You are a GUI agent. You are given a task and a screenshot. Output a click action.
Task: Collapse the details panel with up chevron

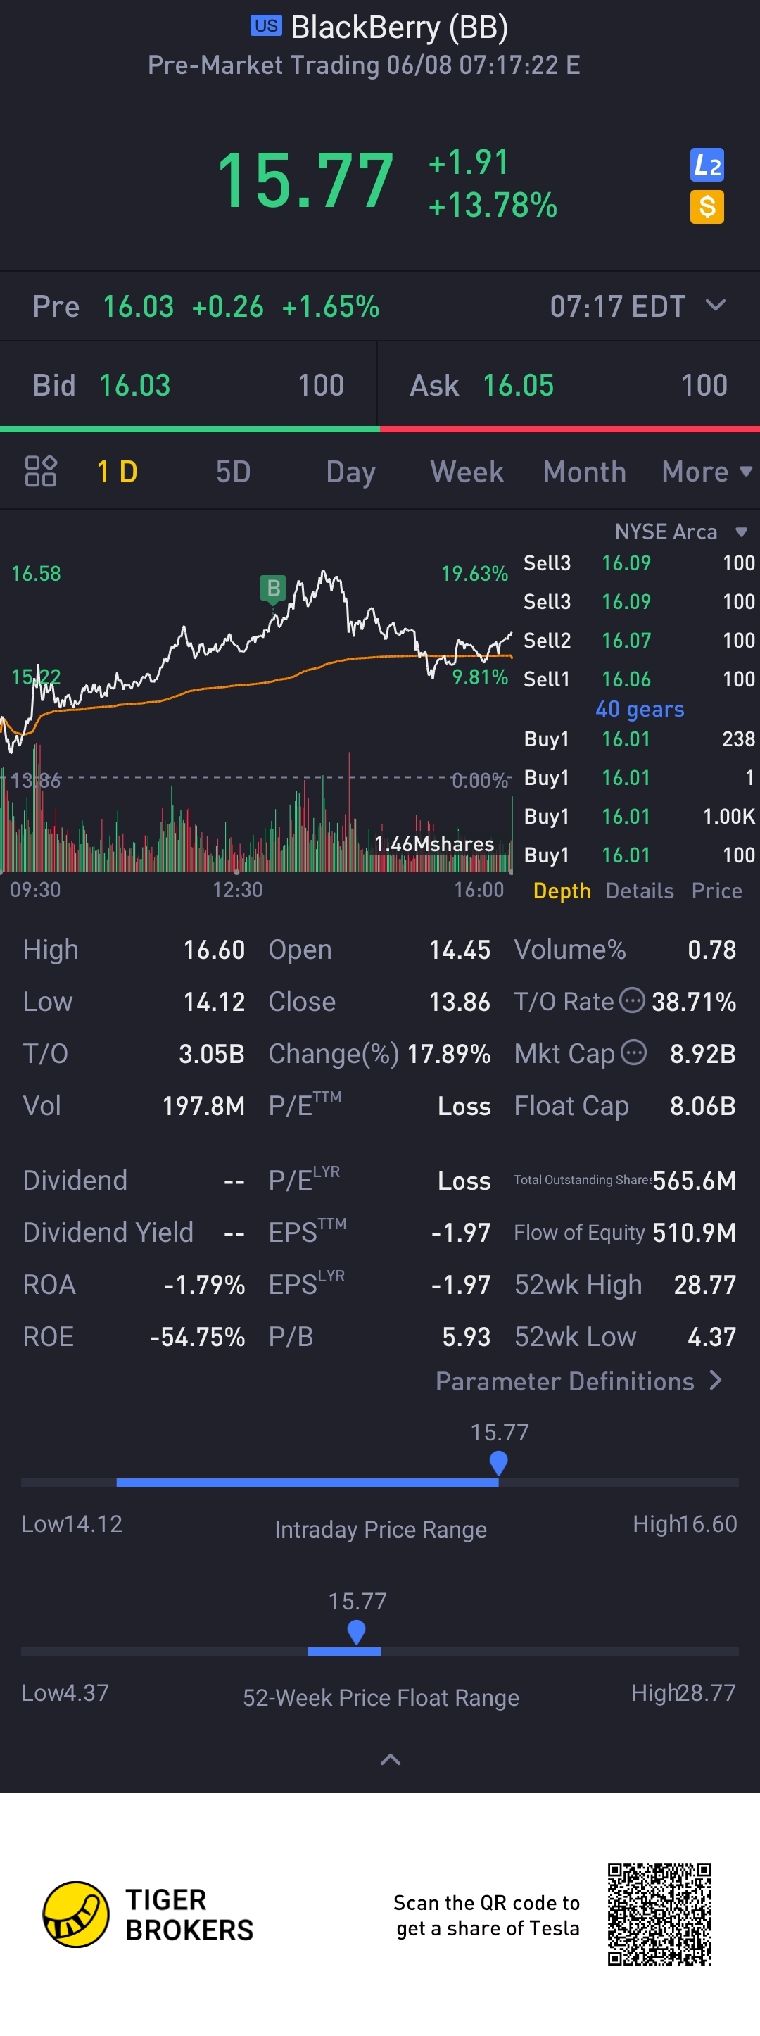click(391, 1759)
